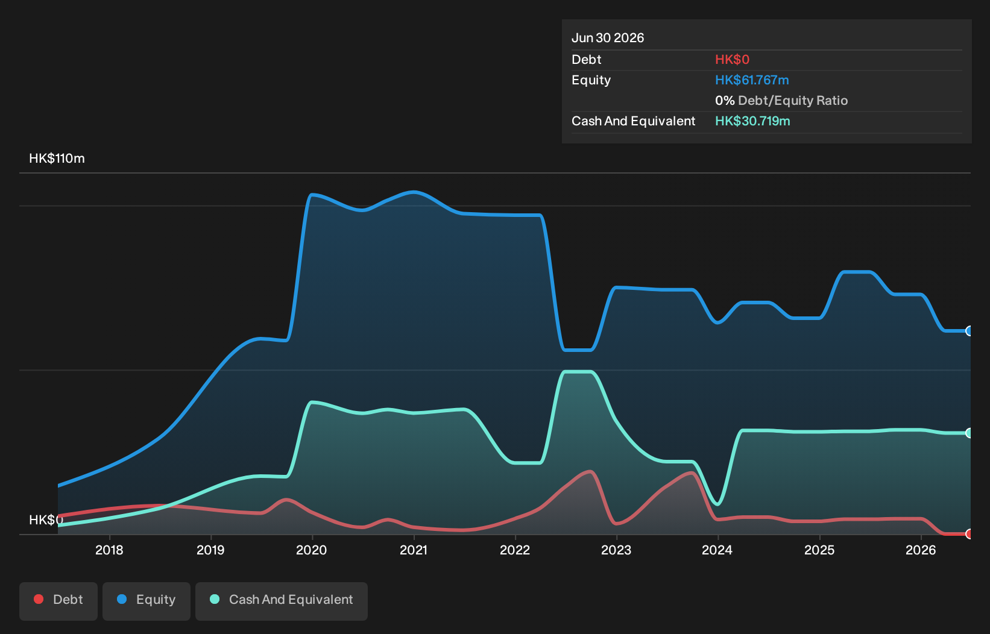
Task: Toggle the Cash And Equivalent legend button
Action: (282, 601)
